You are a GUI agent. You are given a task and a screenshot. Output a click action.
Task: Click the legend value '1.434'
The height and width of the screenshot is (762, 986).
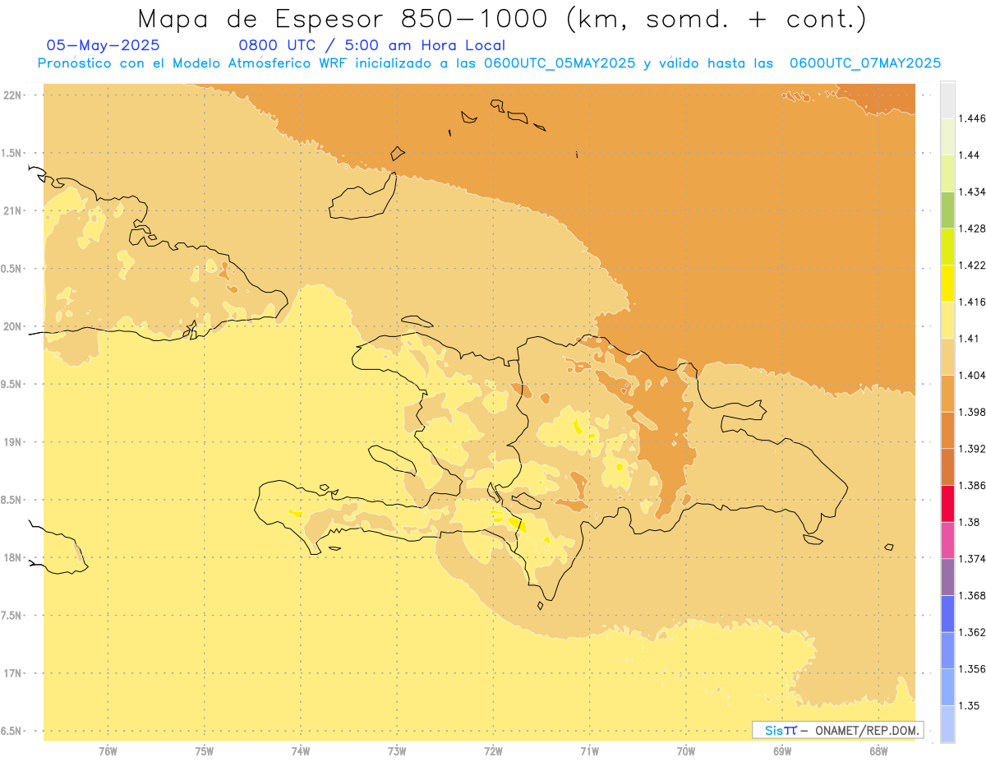tap(971, 192)
